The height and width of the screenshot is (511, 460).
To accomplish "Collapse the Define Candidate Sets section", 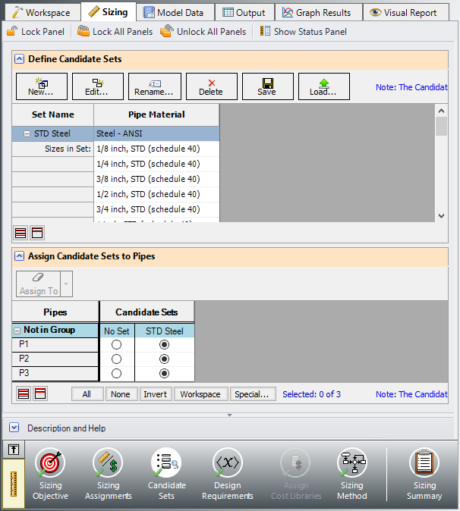I will [19, 59].
